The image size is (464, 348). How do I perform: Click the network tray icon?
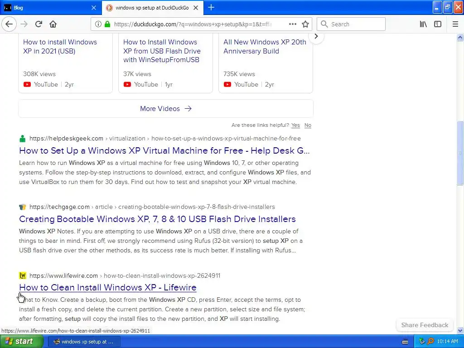422,342
